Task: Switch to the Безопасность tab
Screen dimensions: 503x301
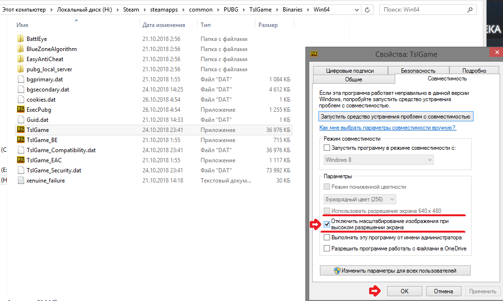Action: (x=418, y=71)
